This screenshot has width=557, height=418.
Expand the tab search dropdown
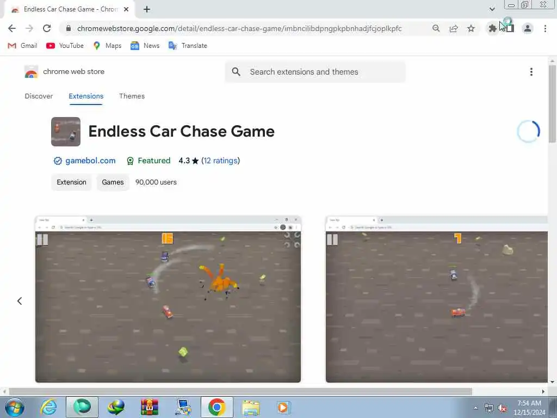tap(492, 9)
